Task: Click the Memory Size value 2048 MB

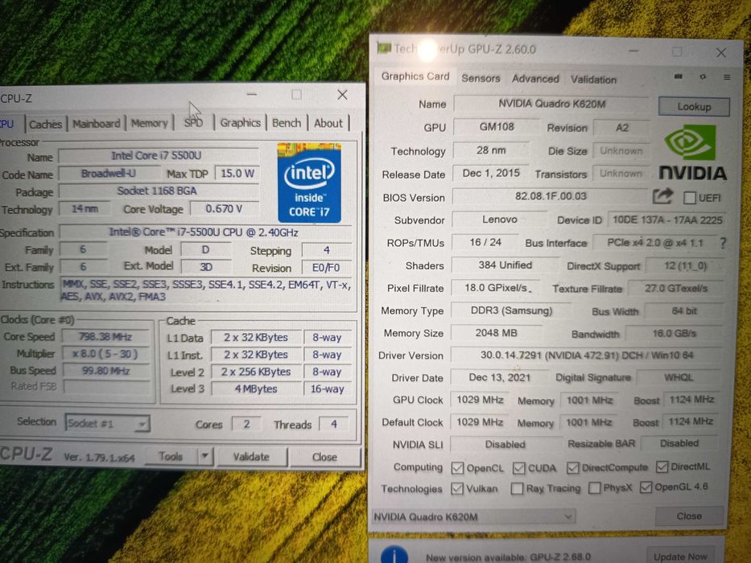Action: pos(496,333)
